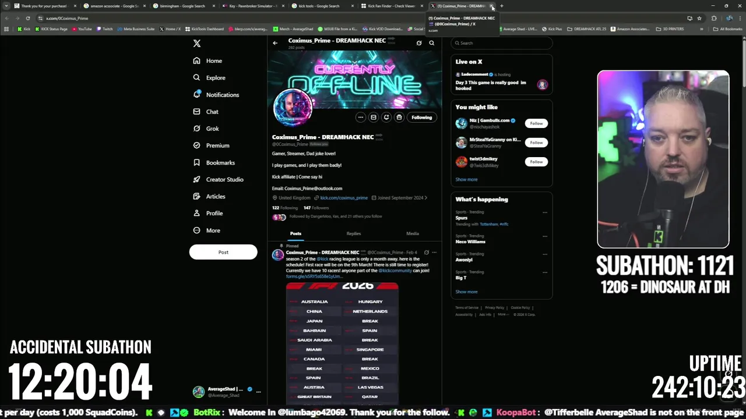746x419 pixels.
Task: Click the white Post button
Action: (x=223, y=252)
